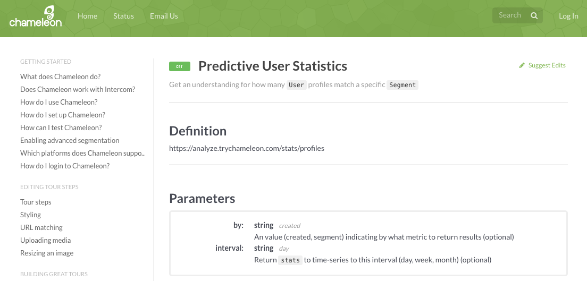
Task: Open "How do I set up Chameleon?"
Action: [x=63, y=115]
